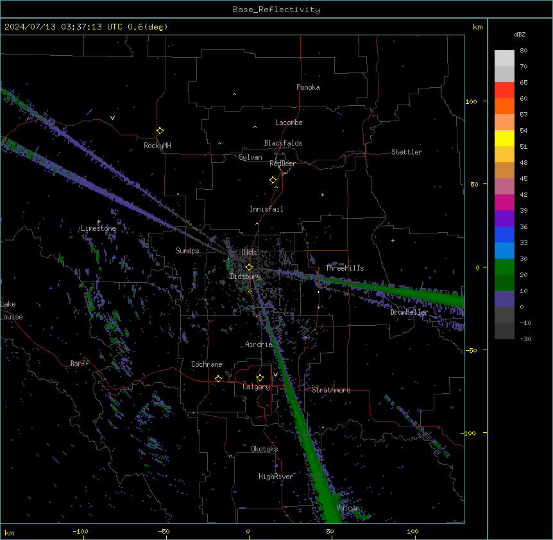Screen dimensions: 553x540
Task: Click the Lacombe town label
Action: (289, 122)
